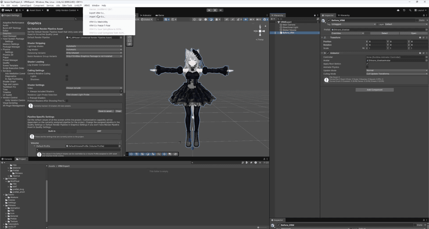The width and height of the screenshot is (429, 229).
Task: Click the Step frame button
Action: point(221,10)
